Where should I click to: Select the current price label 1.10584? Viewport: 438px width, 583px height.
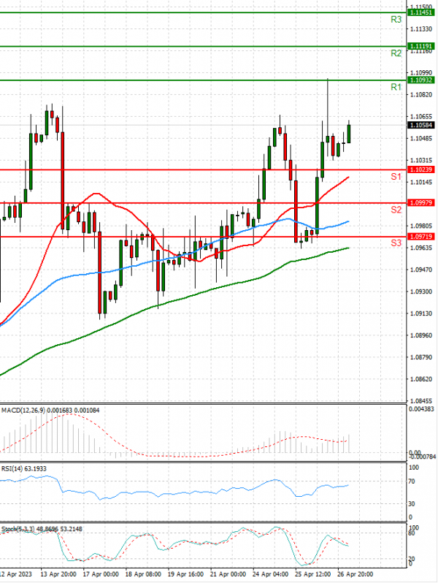(x=420, y=126)
